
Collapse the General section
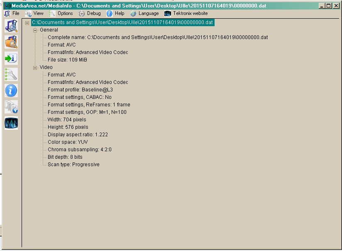pos(35,30)
